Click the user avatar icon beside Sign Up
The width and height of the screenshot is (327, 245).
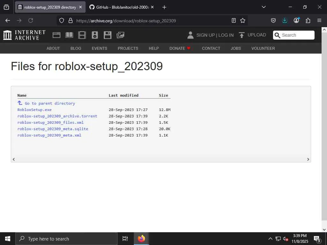pyautogui.click(x=190, y=35)
